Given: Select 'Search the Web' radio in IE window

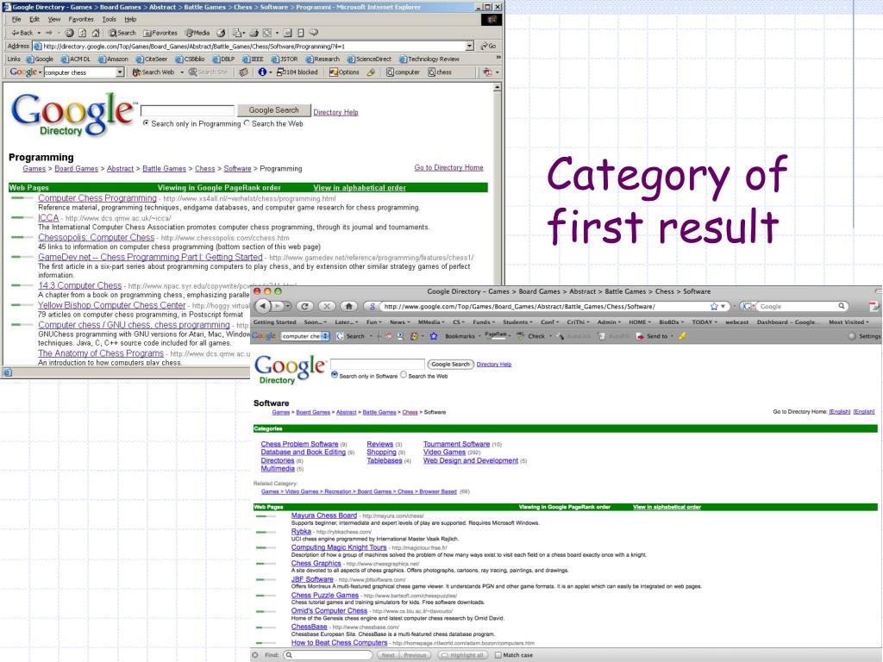Looking at the screenshot, I should pos(247,123).
